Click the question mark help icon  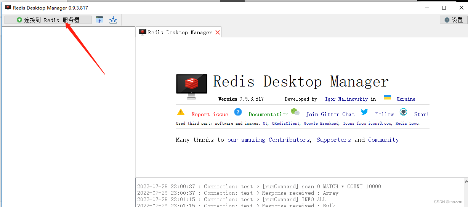point(238,112)
